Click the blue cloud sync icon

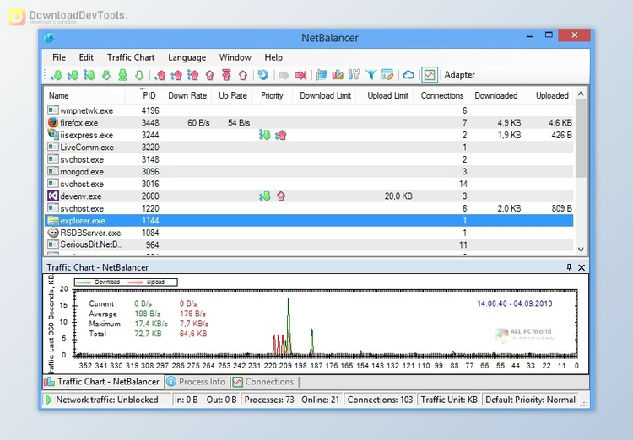click(x=408, y=75)
